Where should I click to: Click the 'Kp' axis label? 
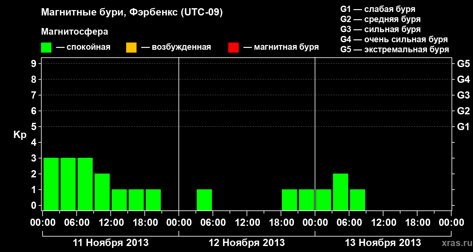pos(20,135)
